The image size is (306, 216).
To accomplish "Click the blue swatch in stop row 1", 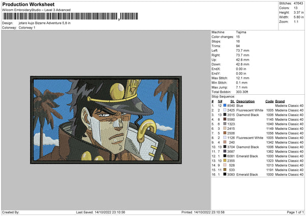I will pyautogui.click(x=225, y=105).
